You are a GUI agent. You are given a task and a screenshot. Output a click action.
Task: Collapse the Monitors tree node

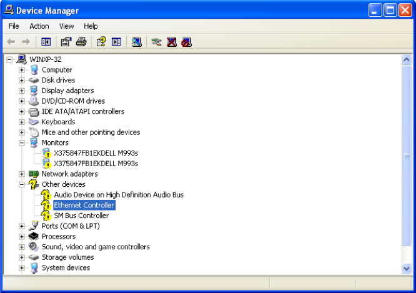(22, 142)
